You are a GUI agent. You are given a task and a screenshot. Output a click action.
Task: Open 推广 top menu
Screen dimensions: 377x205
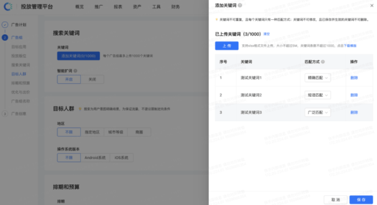[x=98, y=7]
